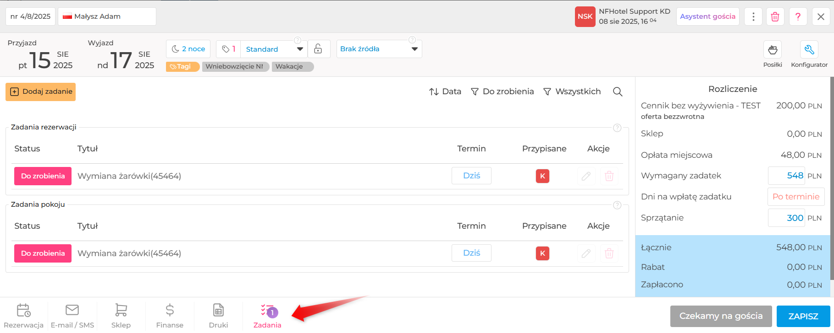Viewport: 834px width, 333px height.
Task: Filter tasks by Do zrobienia
Action: (503, 91)
